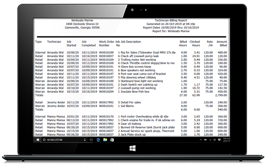266x166 pixels.
Task: Open the Windows Start menu
Action: click(38, 140)
